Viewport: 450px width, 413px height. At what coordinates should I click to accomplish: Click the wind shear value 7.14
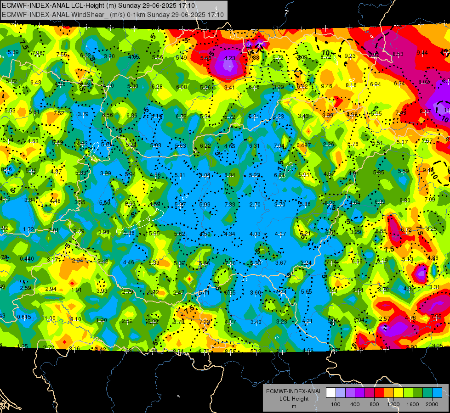pyautogui.click(x=331, y=262)
